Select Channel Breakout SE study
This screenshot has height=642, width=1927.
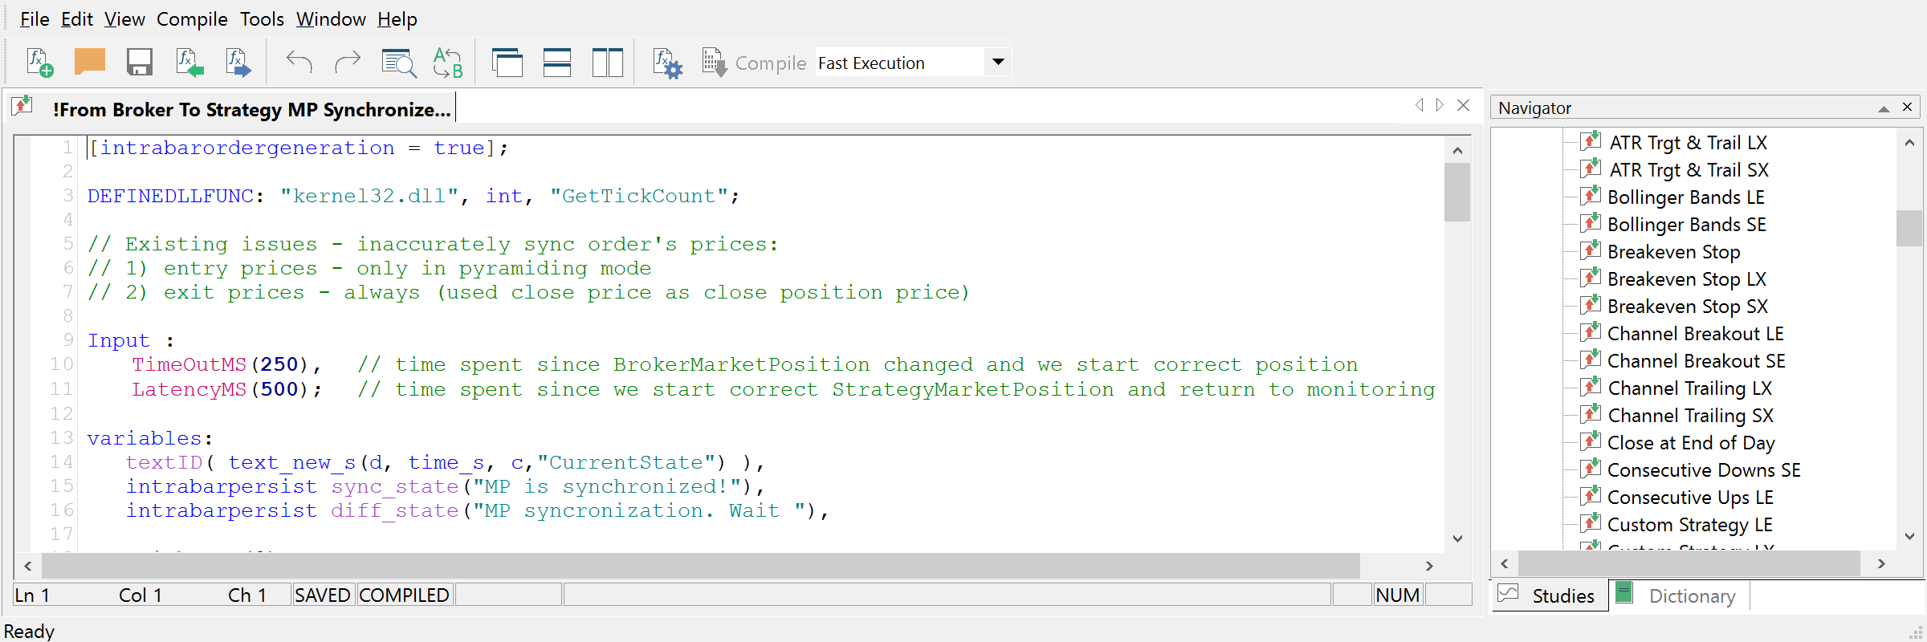click(x=1696, y=361)
